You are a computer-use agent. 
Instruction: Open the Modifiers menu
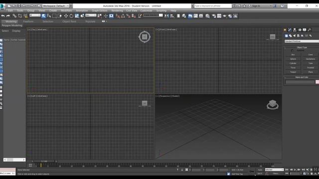pos(66,10)
